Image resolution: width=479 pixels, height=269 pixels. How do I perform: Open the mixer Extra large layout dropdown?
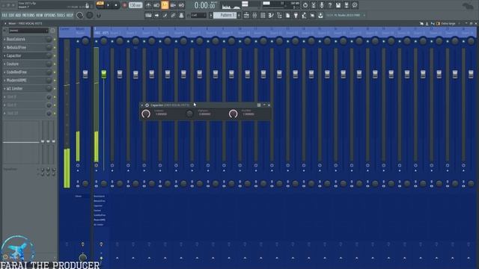[x=449, y=23]
